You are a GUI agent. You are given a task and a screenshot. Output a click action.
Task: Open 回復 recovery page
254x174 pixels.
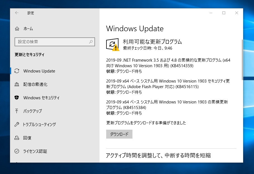click(55, 138)
